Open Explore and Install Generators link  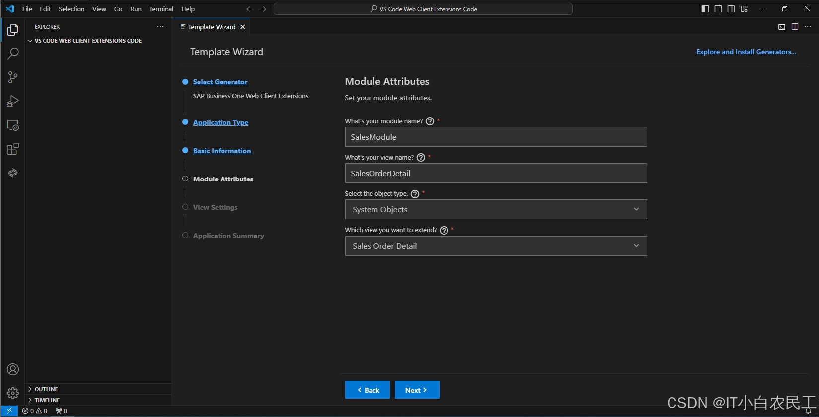(x=746, y=52)
